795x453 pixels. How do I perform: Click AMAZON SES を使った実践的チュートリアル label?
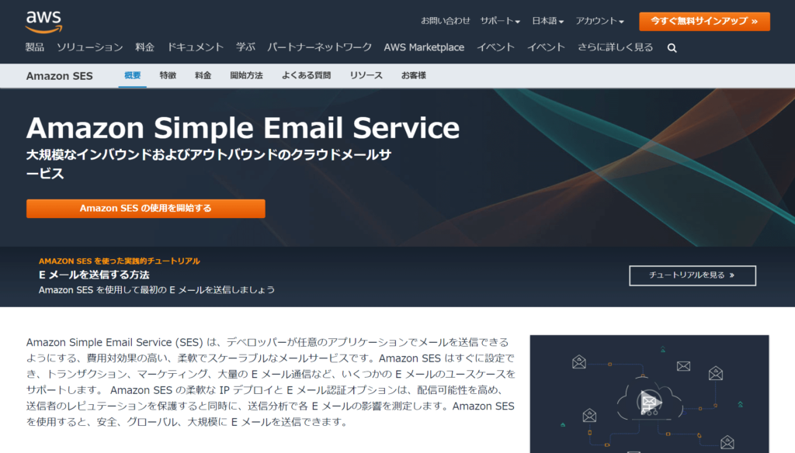pos(119,261)
